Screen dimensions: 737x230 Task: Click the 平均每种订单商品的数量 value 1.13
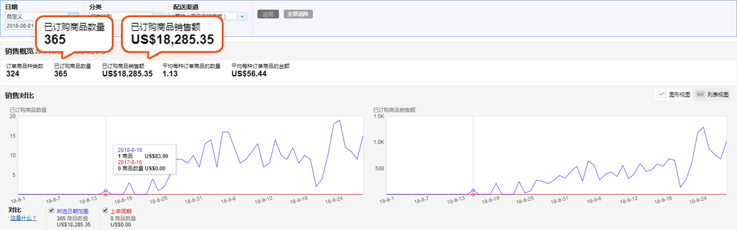point(170,74)
